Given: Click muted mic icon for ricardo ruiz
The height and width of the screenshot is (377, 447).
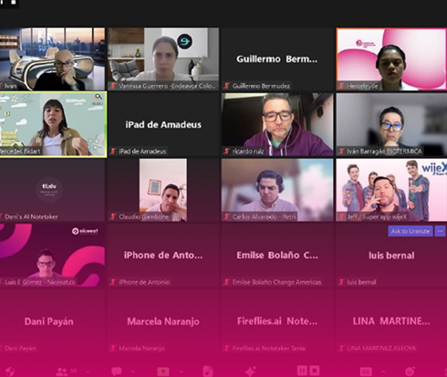Looking at the screenshot, I should click(x=226, y=152).
